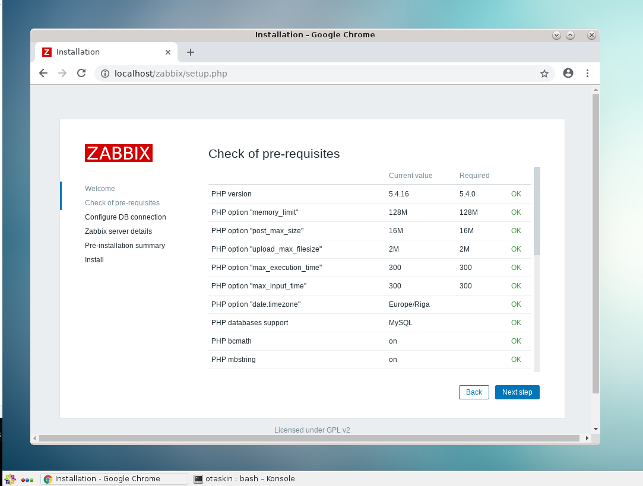
Task: Click the 5.4.0 required value cell
Action: click(x=467, y=194)
